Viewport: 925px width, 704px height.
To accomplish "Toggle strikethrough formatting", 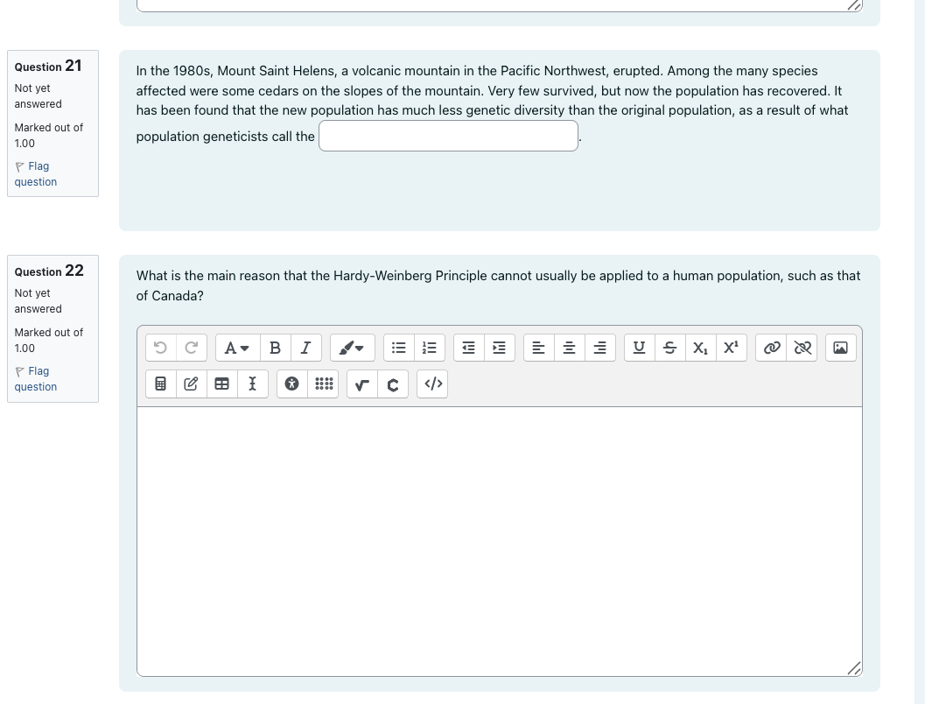I will point(669,348).
